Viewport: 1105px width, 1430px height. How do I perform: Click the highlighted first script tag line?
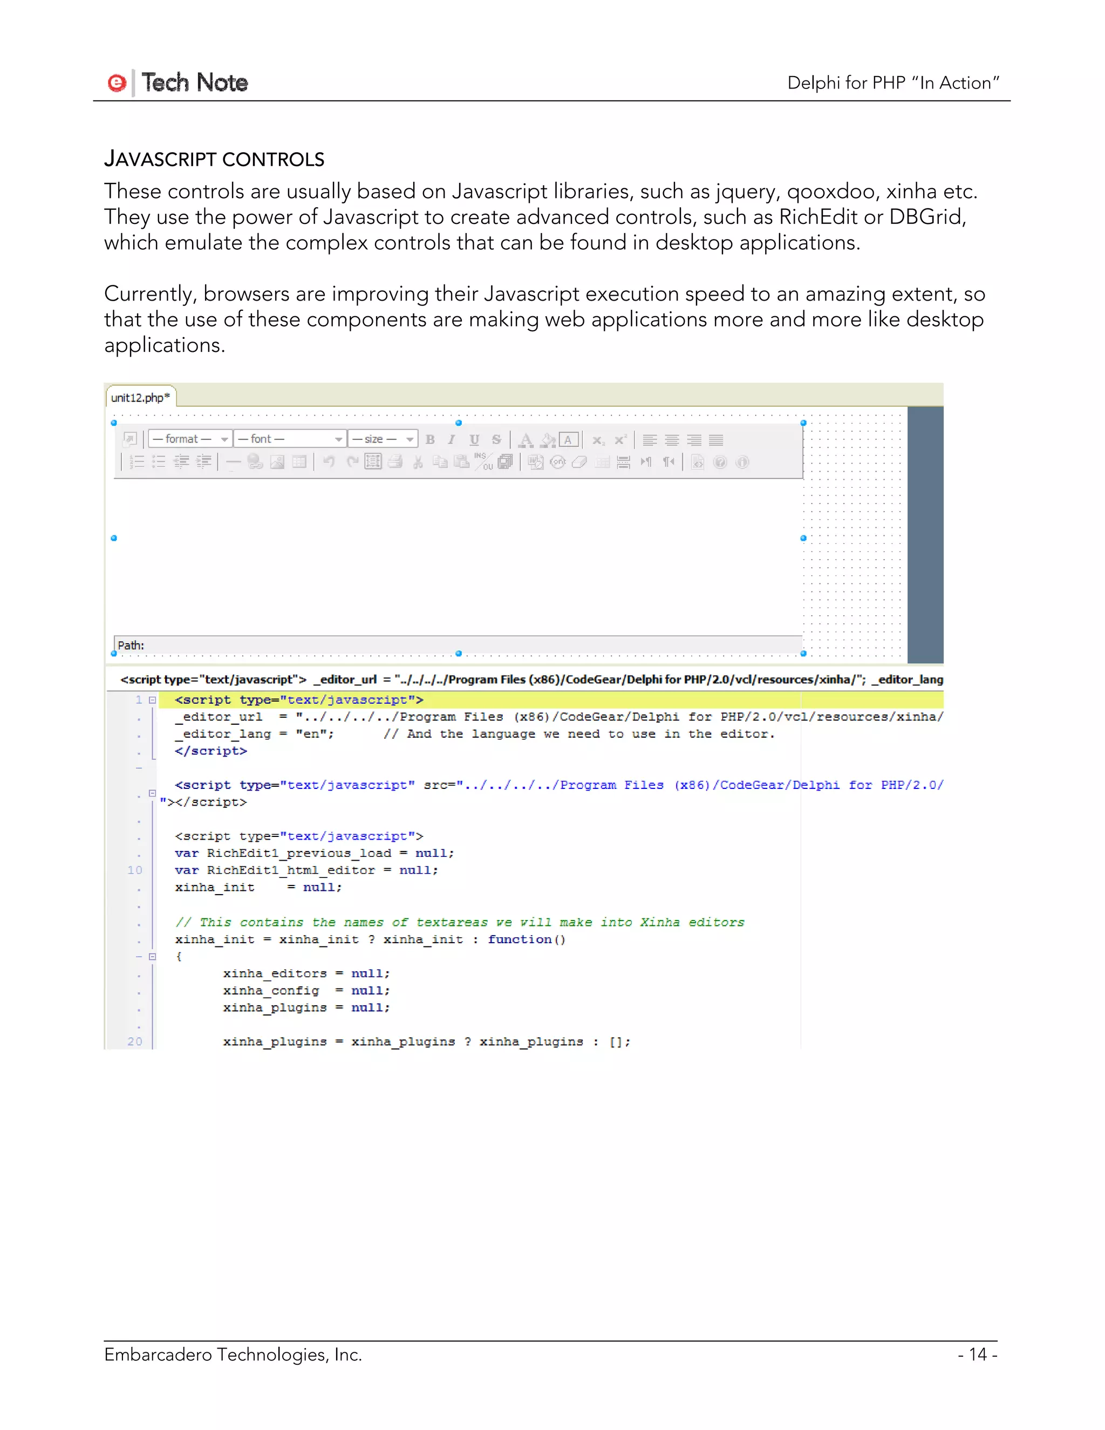pyautogui.click(x=550, y=700)
